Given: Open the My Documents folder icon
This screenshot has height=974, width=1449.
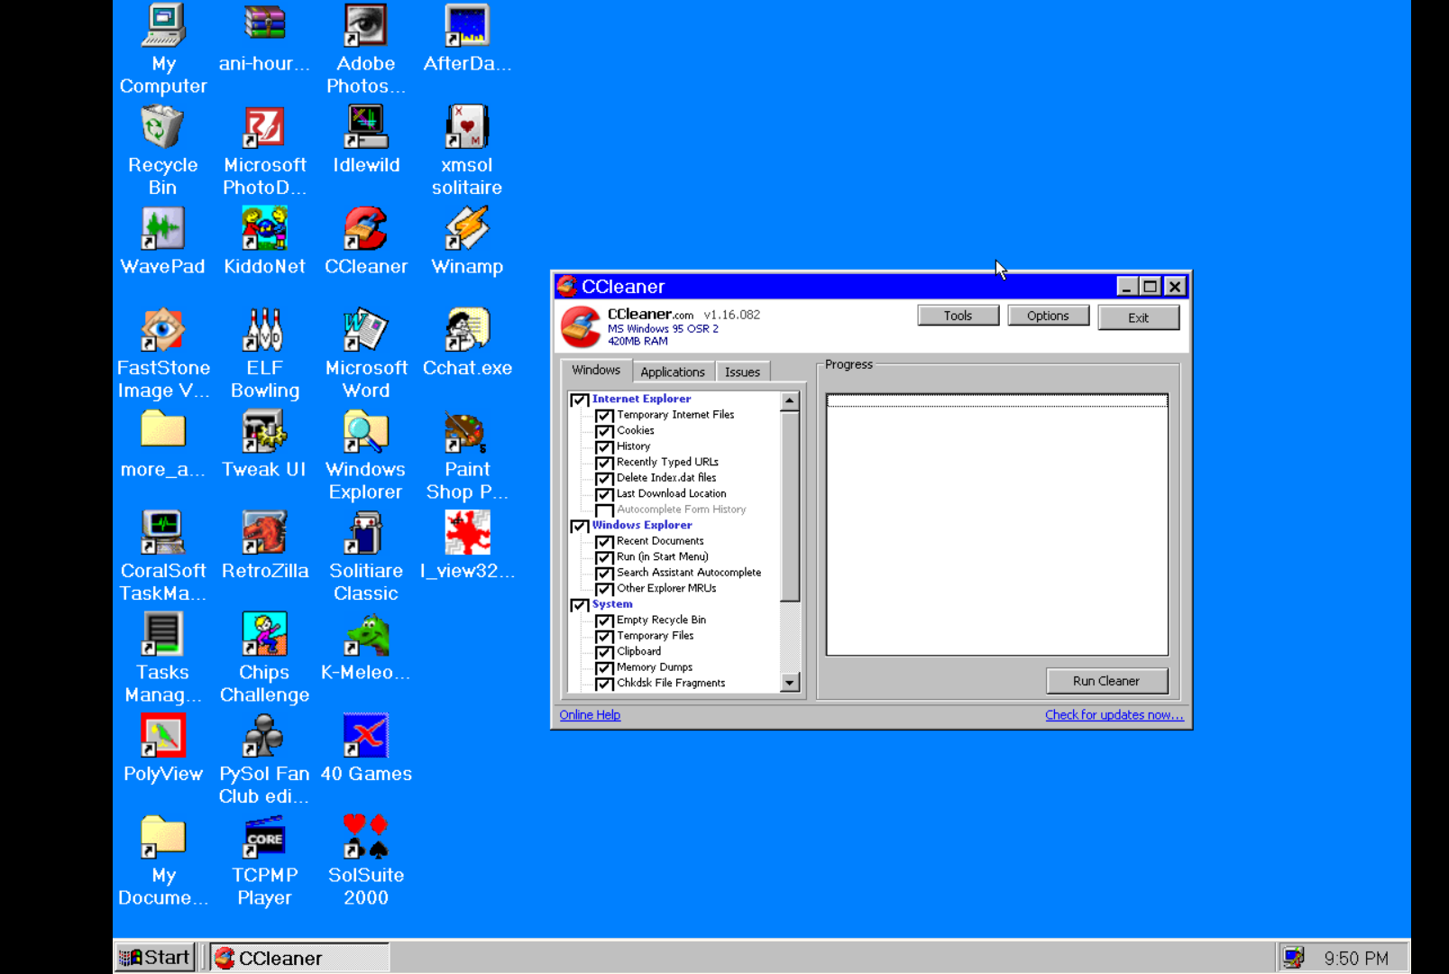Looking at the screenshot, I should [x=162, y=837].
